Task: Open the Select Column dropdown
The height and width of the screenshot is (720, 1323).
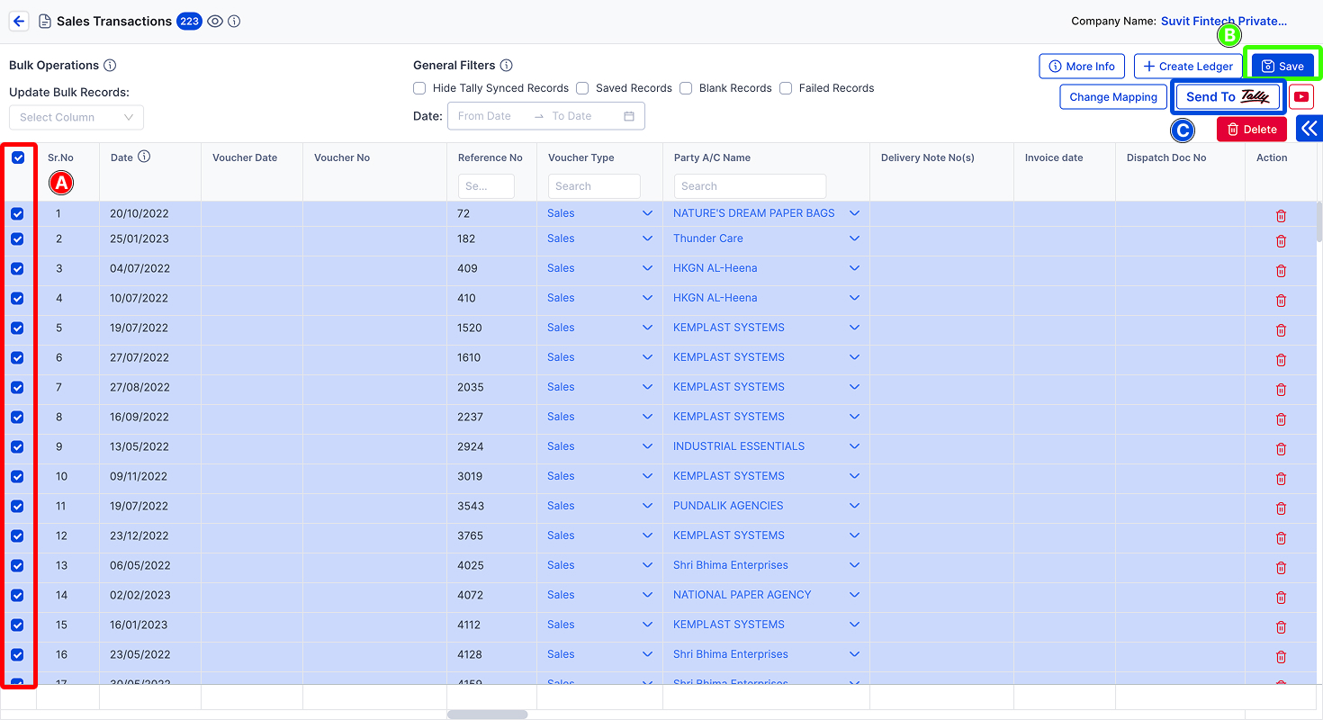Action: click(x=76, y=117)
